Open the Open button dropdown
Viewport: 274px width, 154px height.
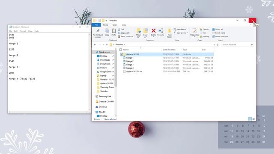205,30
